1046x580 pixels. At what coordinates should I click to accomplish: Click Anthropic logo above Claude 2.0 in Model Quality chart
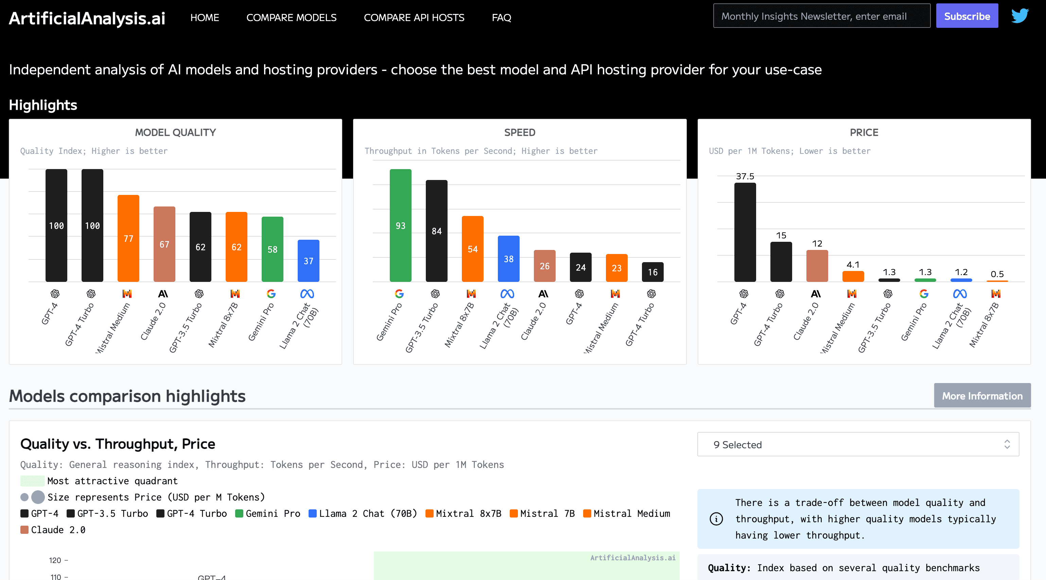pyautogui.click(x=163, y=293)
